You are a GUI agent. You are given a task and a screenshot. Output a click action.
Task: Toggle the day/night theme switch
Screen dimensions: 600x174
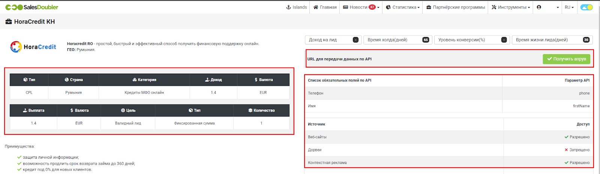coord(586,7)
